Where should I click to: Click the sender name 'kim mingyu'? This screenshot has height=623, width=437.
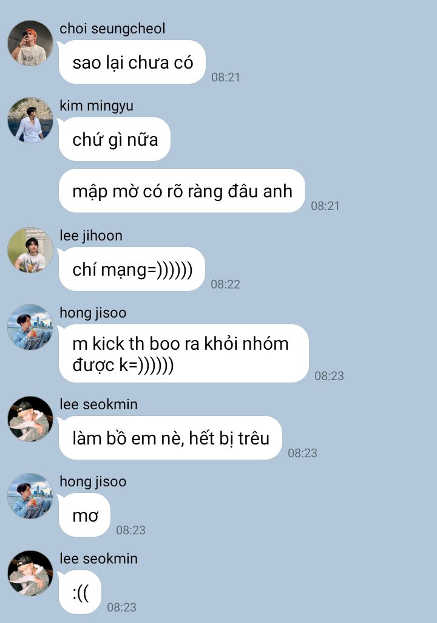[x=97, y=106]
